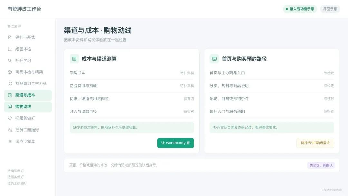Click the magnifier icon beside 标杆学习
Image resolution: width=348 pixels, height=196 pixels.
(10, 61)
